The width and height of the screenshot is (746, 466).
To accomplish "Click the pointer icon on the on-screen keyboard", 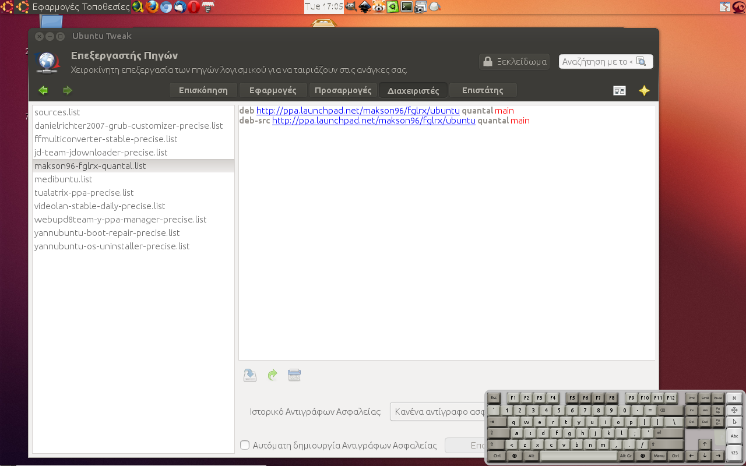I will point(734,422).
